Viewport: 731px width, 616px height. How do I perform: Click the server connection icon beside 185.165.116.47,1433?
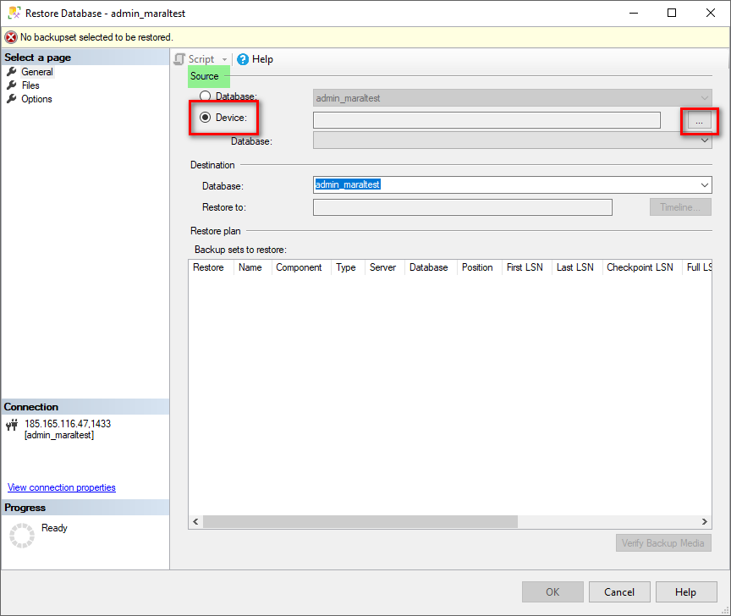click(x=12, y=424)
